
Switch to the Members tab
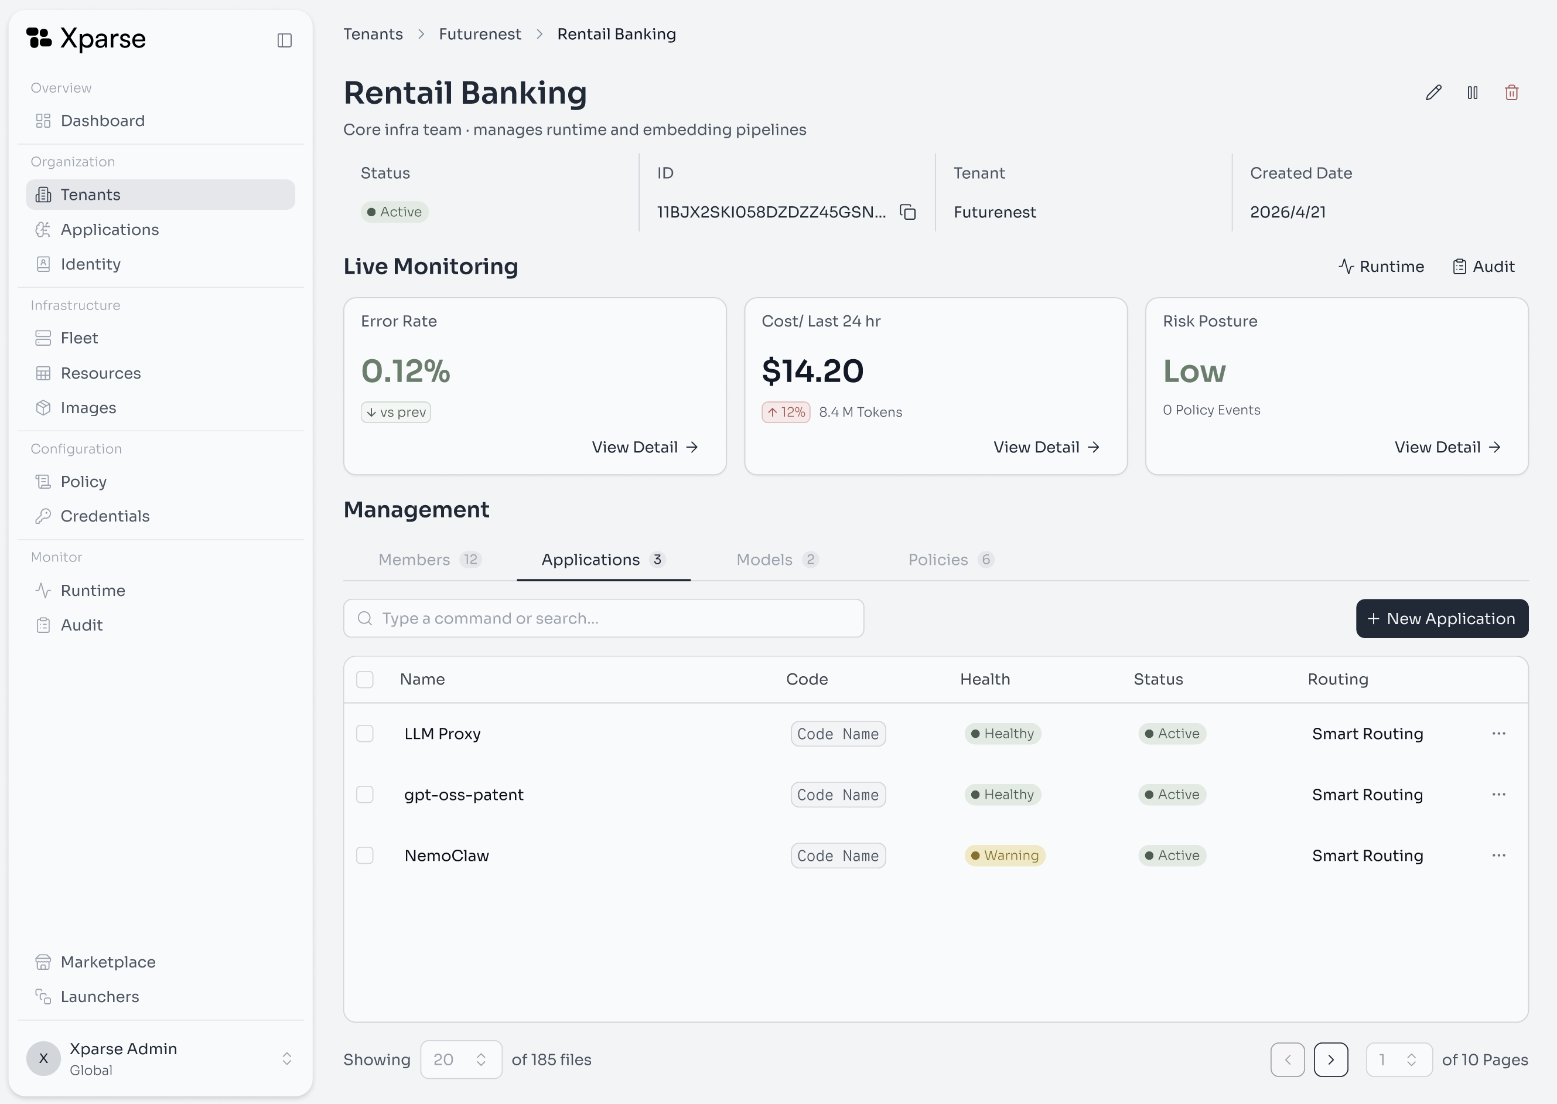click(x=429, y=560)
